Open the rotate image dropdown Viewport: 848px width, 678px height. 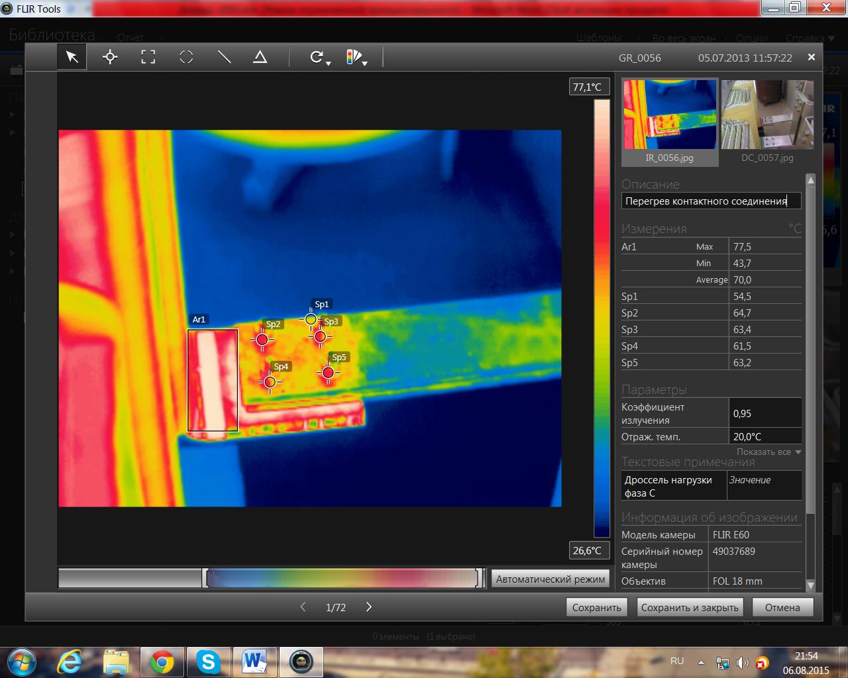(x=321, y=58)
